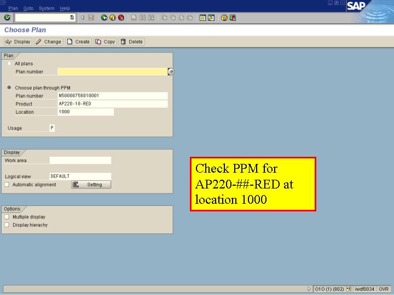Click the Find Next binoculars icon
Screen dimensions: 394x295
click(151, 17)
